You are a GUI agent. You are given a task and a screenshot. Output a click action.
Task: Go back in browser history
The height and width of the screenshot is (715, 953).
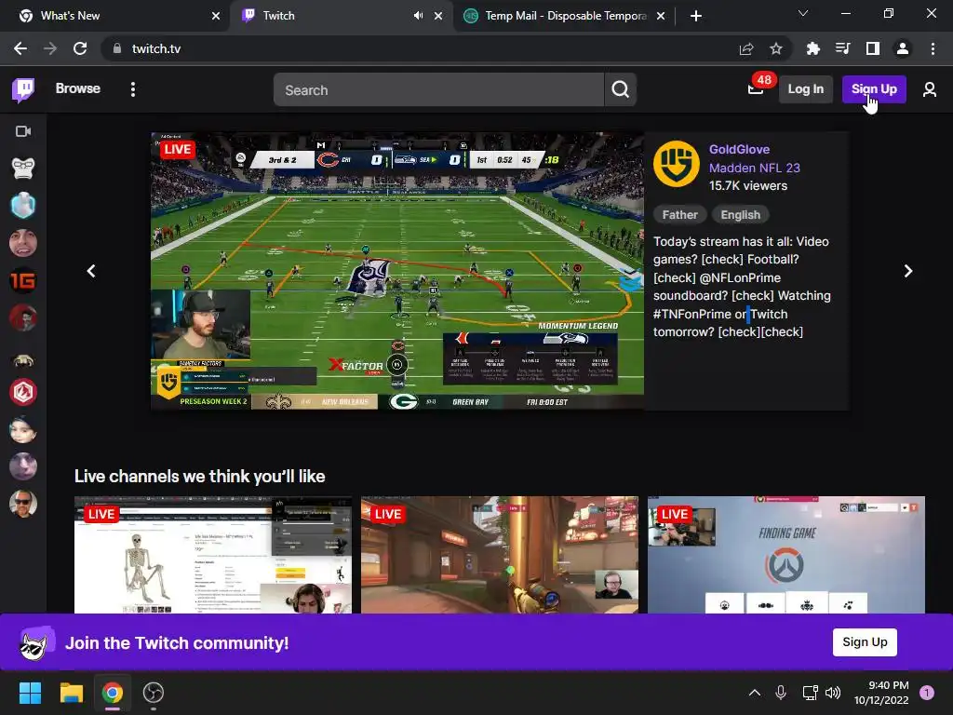[x=20, y=48]
